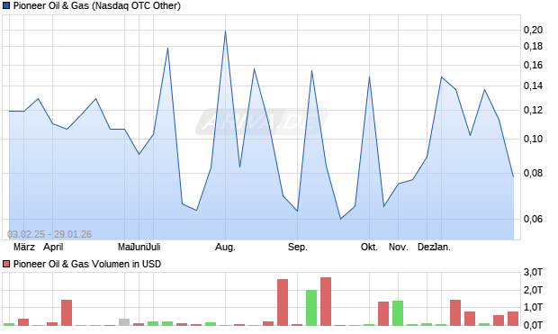Click the 2,0T volume axis label
Viewport: 558px width, 334px height.
pyautogui.click(x=533, y=290)
